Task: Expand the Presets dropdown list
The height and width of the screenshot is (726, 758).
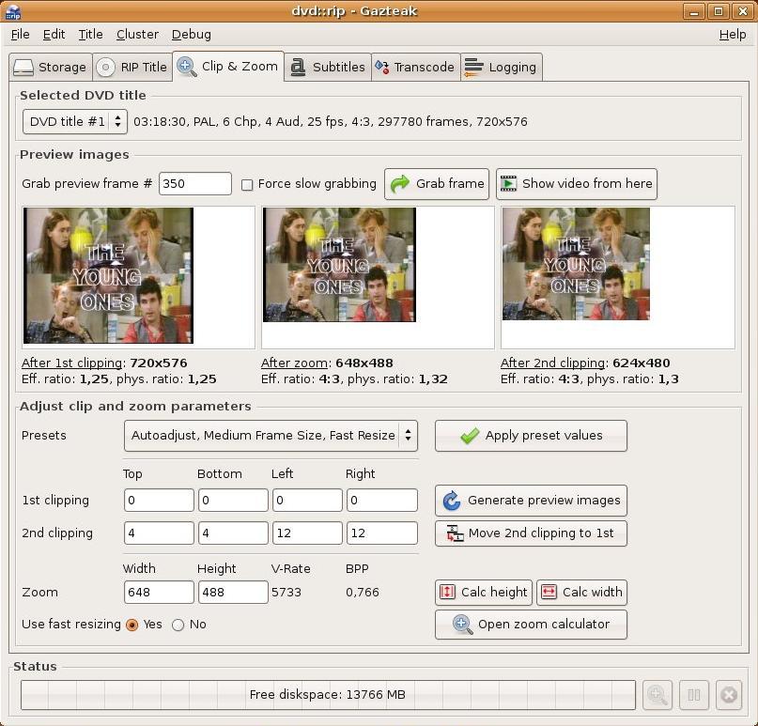Action: click(x=271, y=436)
